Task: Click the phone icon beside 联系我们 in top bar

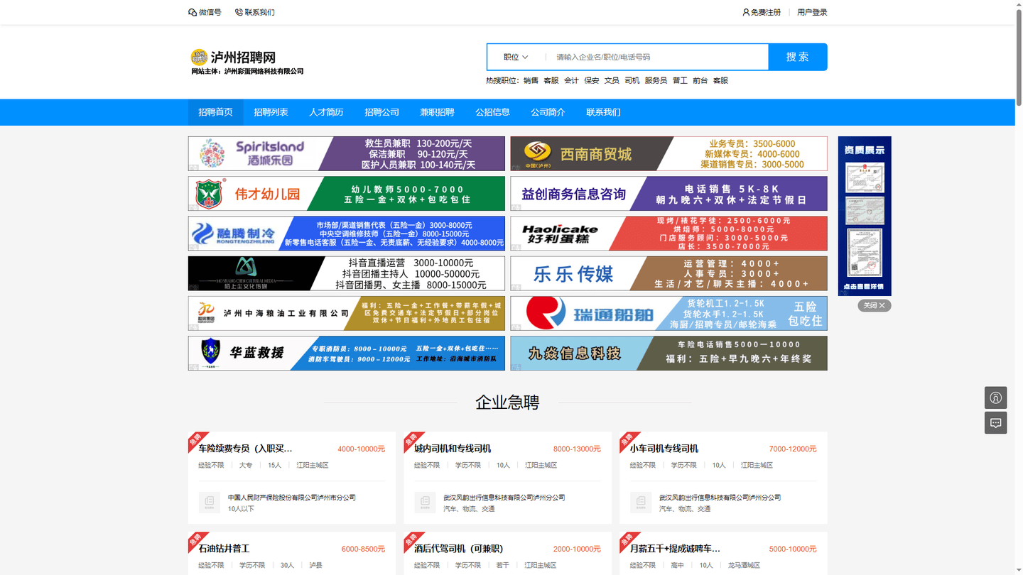Action: pos(239,12)
